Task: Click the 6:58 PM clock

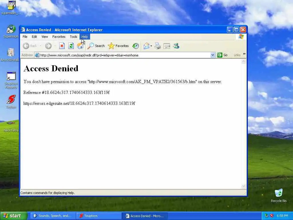Action: pyautogui.click(x=282, y=216)
